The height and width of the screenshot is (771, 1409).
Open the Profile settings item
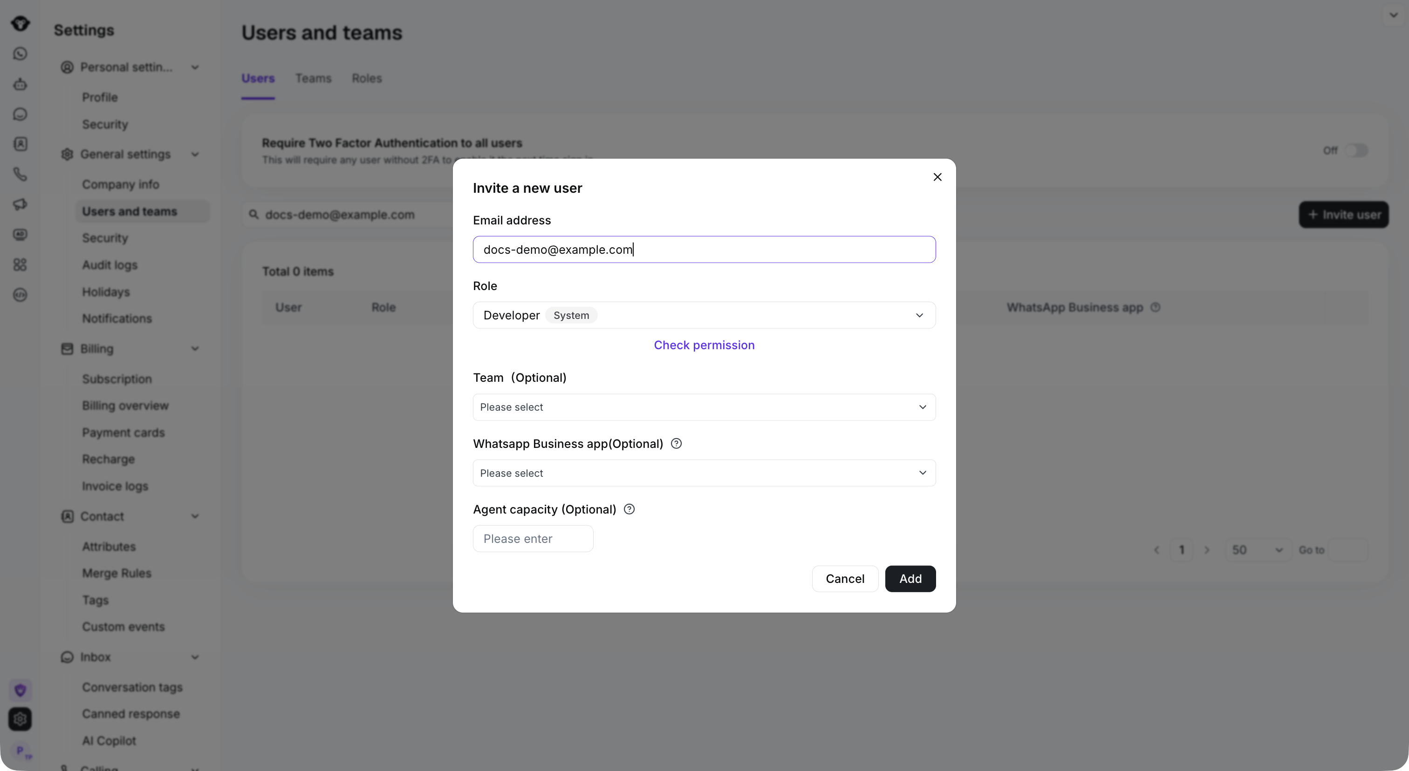pyautogui.click(x=100, y=97)
